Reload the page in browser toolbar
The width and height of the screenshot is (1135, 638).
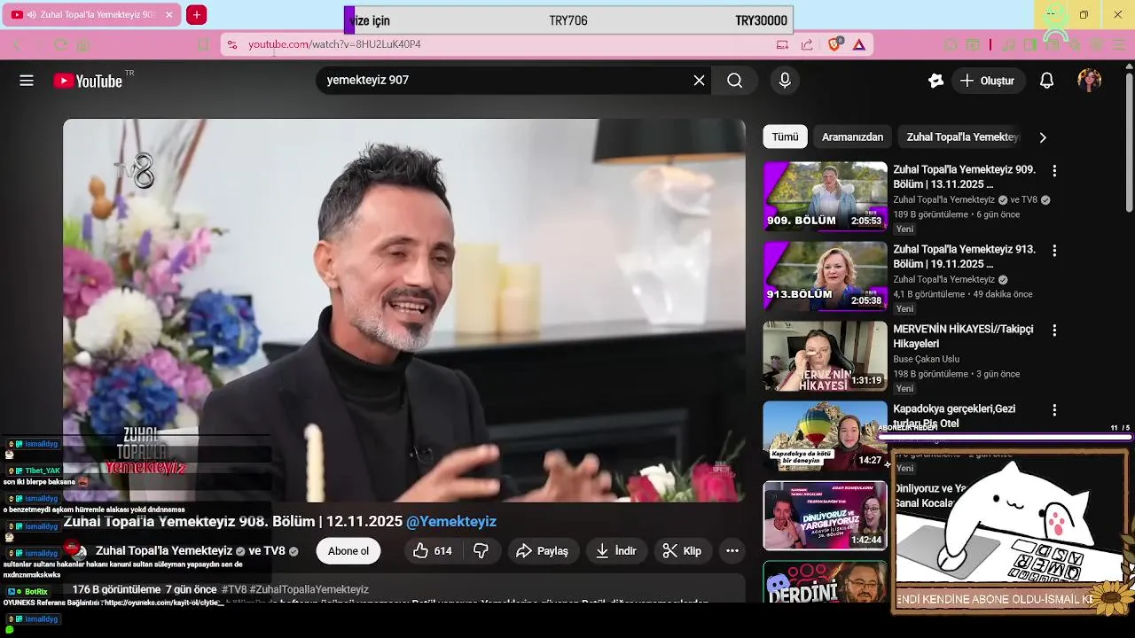60,44
